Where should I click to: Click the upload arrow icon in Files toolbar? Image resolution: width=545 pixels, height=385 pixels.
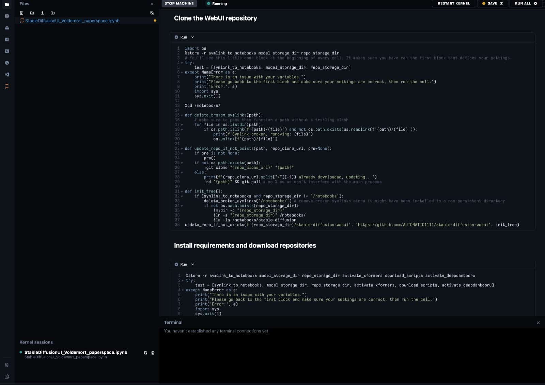tap(42, 13)
